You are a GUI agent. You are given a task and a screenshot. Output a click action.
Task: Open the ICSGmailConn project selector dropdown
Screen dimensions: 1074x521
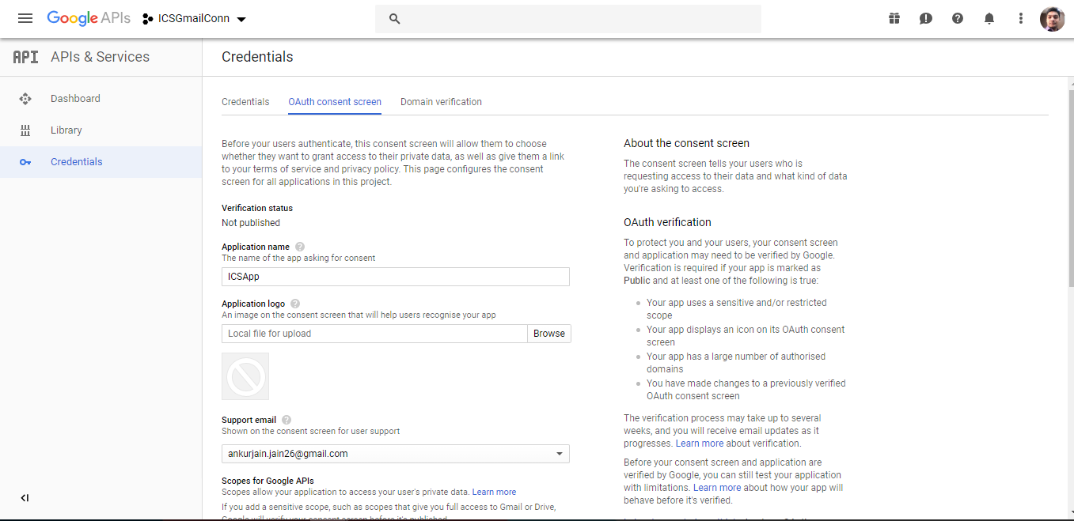point(195,18)
